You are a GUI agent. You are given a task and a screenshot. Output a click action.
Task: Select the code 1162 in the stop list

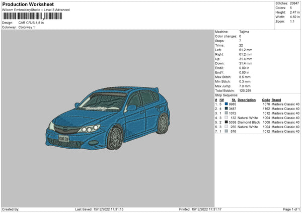pos(266,109)
